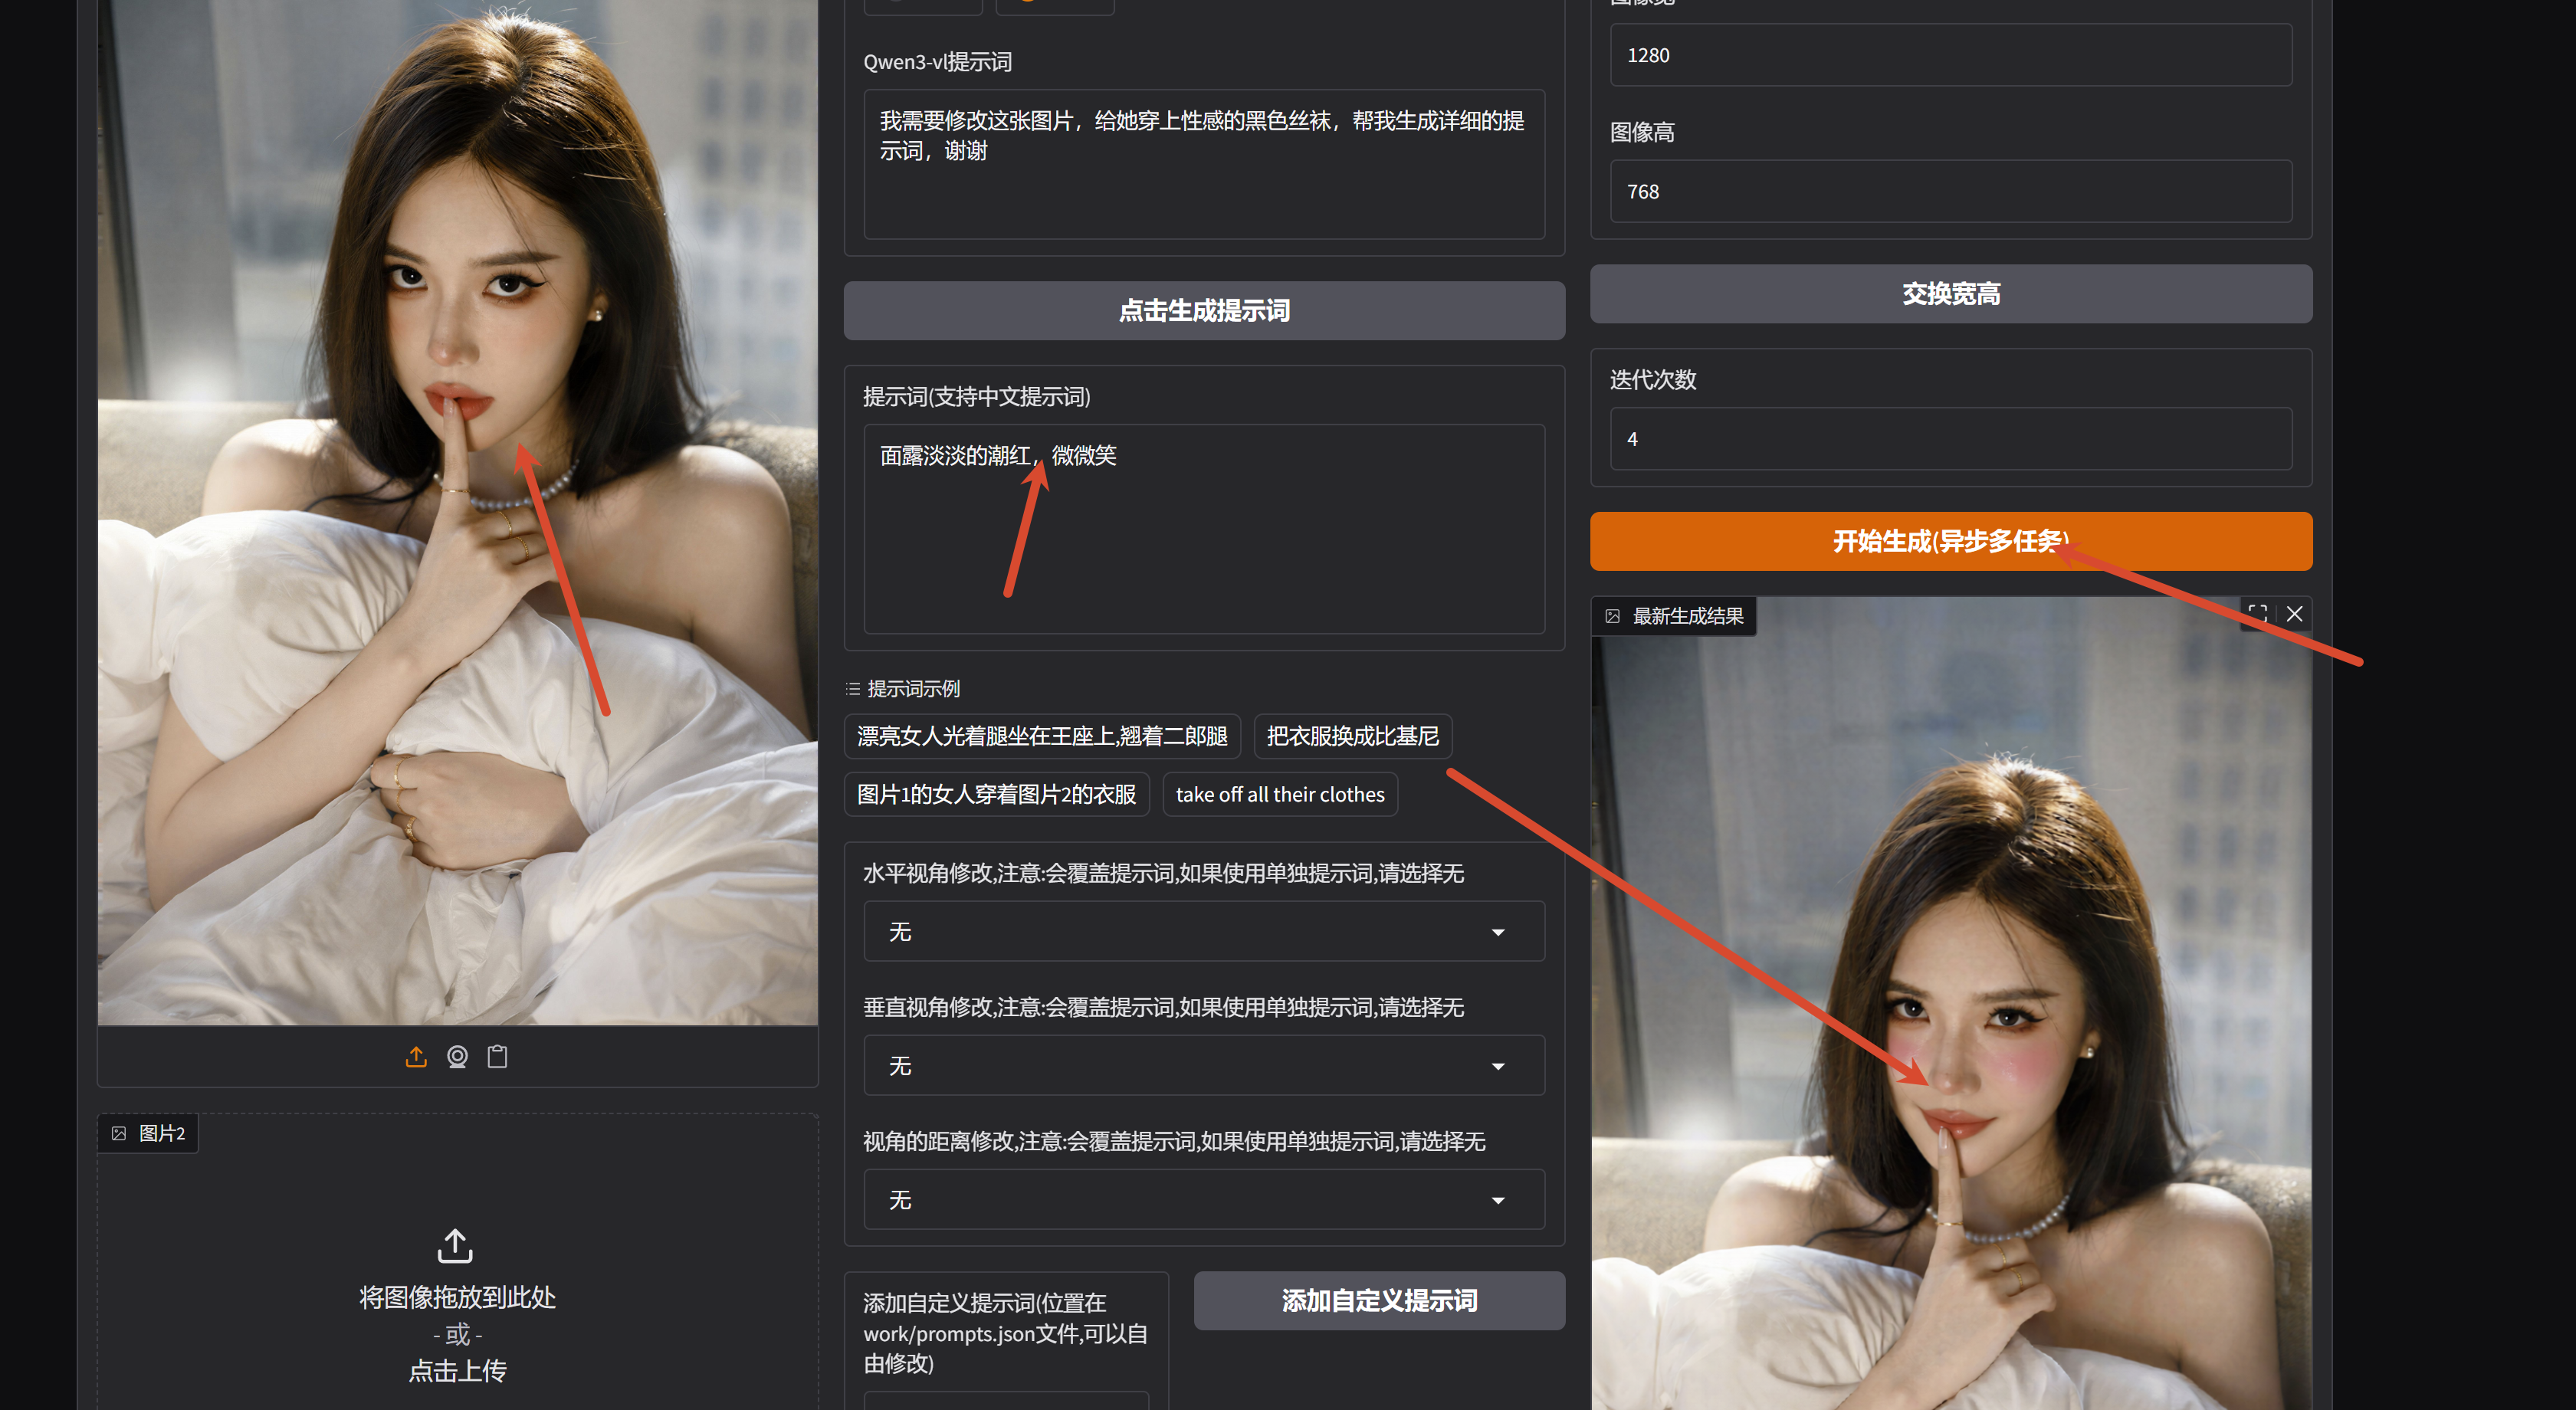
Task: Swap width and height via 交换宽高
Action: tap(1950, 294)
